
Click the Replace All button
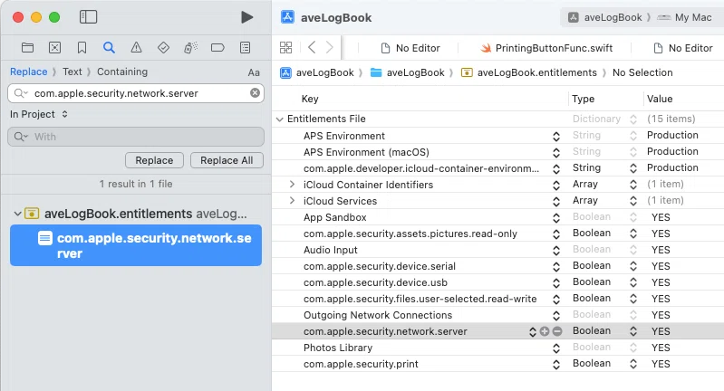[227, 160]
